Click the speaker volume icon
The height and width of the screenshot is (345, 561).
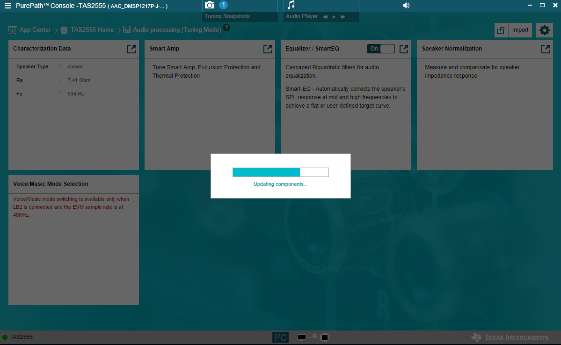pyautogui.click(x=406, y=5)
